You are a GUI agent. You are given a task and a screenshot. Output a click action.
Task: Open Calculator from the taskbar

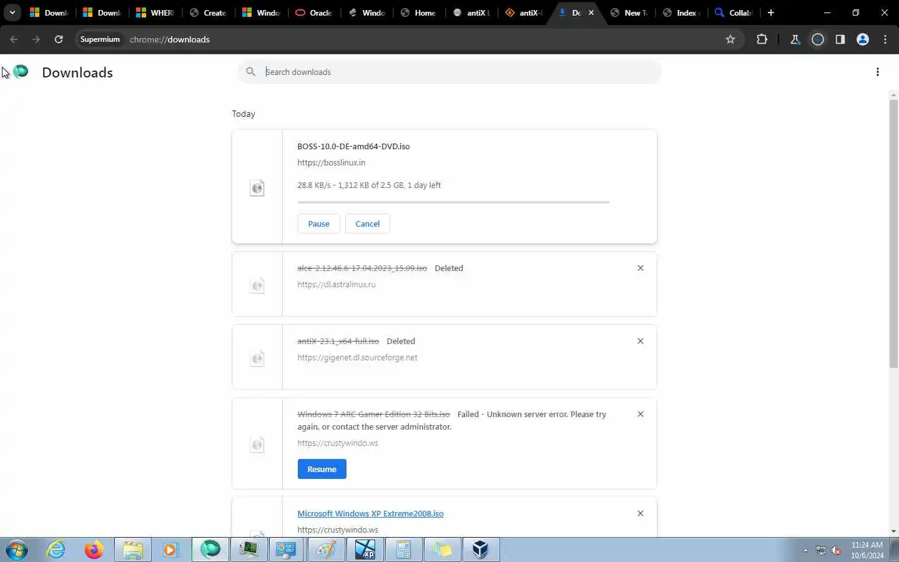pyautogui.click(x=403, y=550)
